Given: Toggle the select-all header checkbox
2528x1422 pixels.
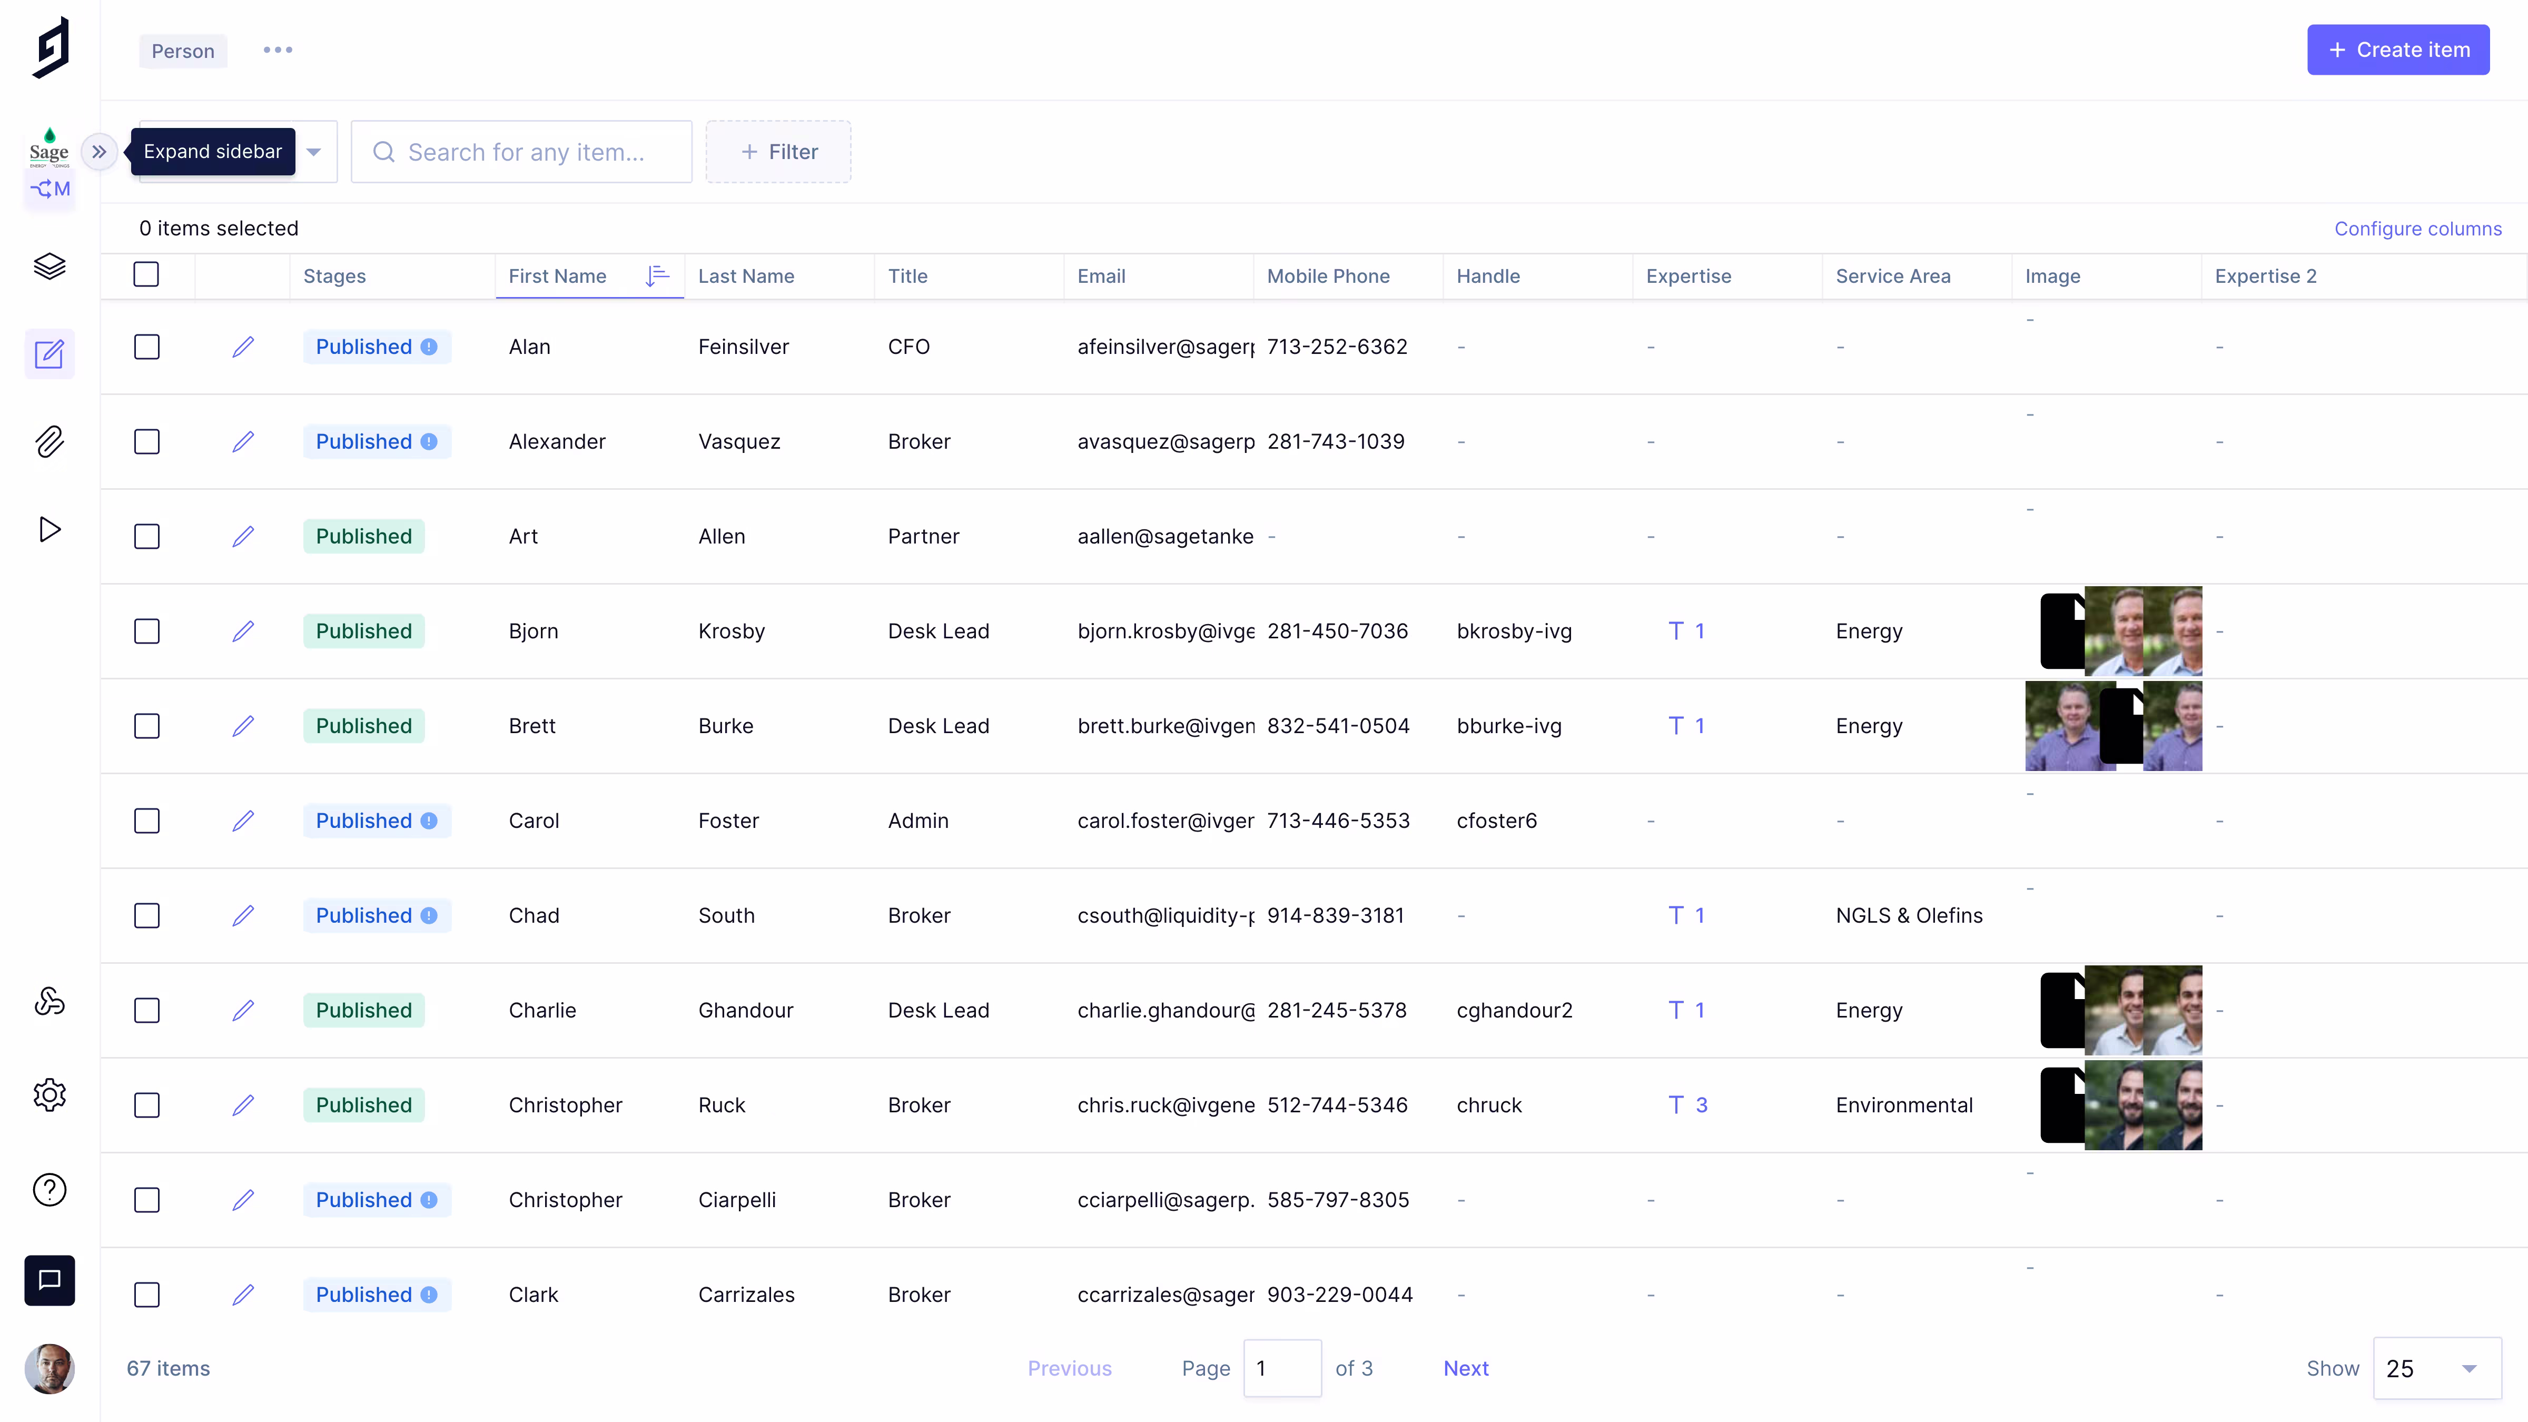Looking at the screenshot, I should coord(146,275).
